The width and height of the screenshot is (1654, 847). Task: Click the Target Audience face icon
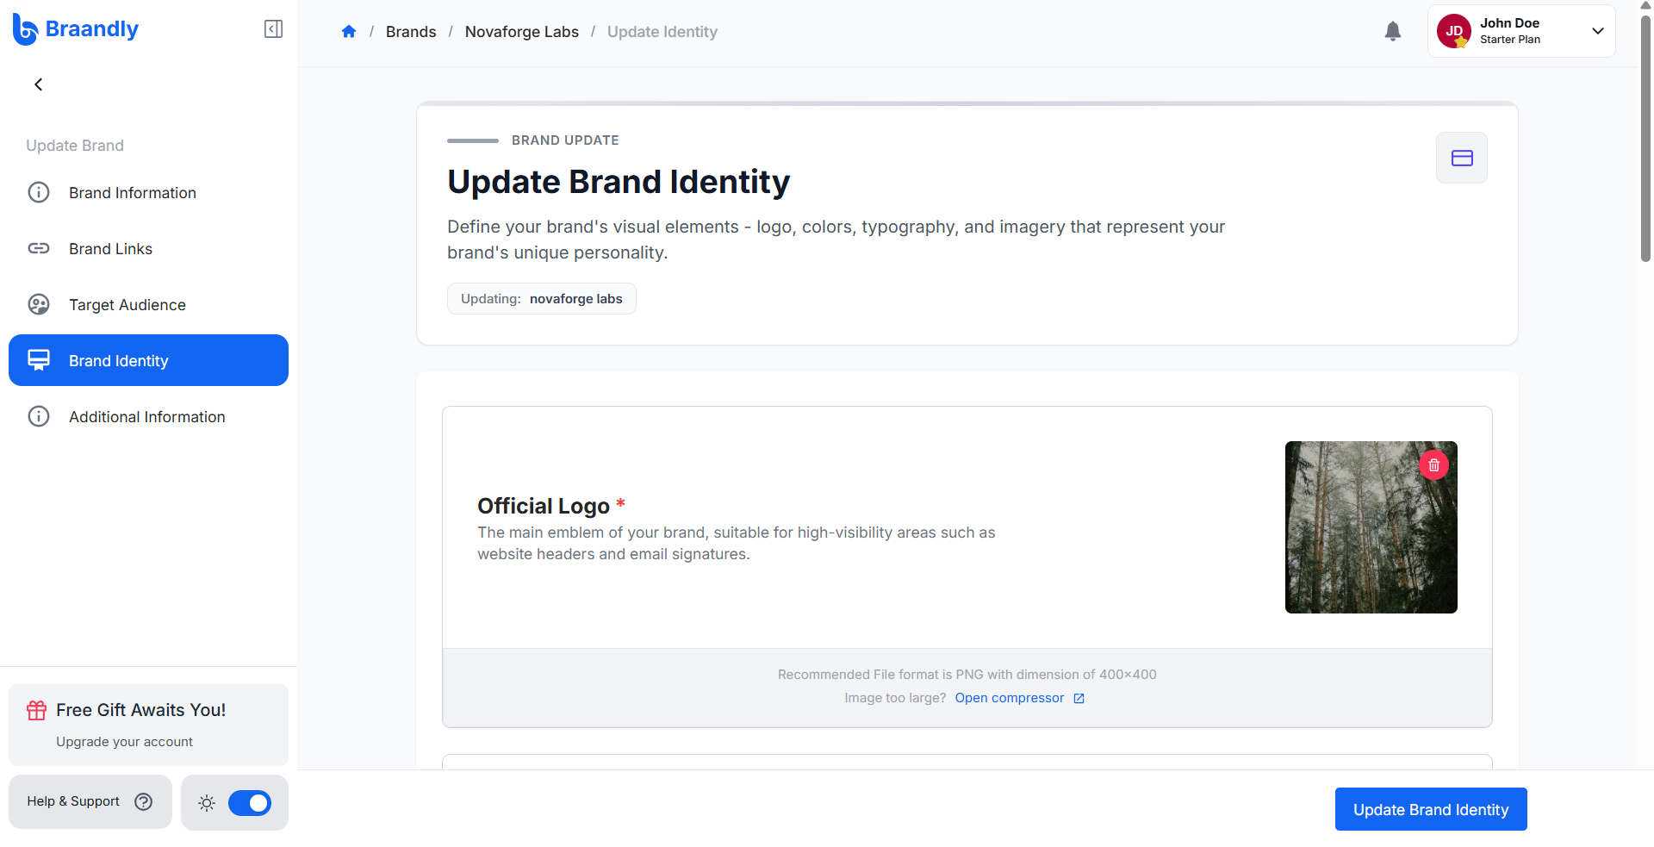(39, 304)
